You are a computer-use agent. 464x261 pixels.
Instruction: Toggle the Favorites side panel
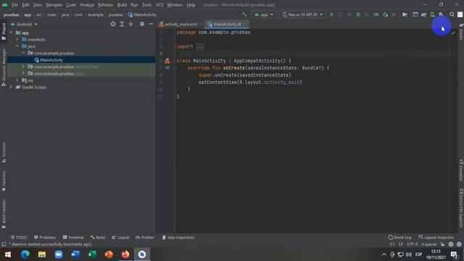[x=4, y=181]
